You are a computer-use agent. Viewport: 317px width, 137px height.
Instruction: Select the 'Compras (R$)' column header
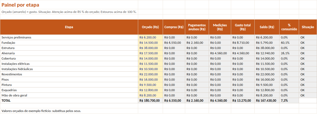(x=174, y=27)
